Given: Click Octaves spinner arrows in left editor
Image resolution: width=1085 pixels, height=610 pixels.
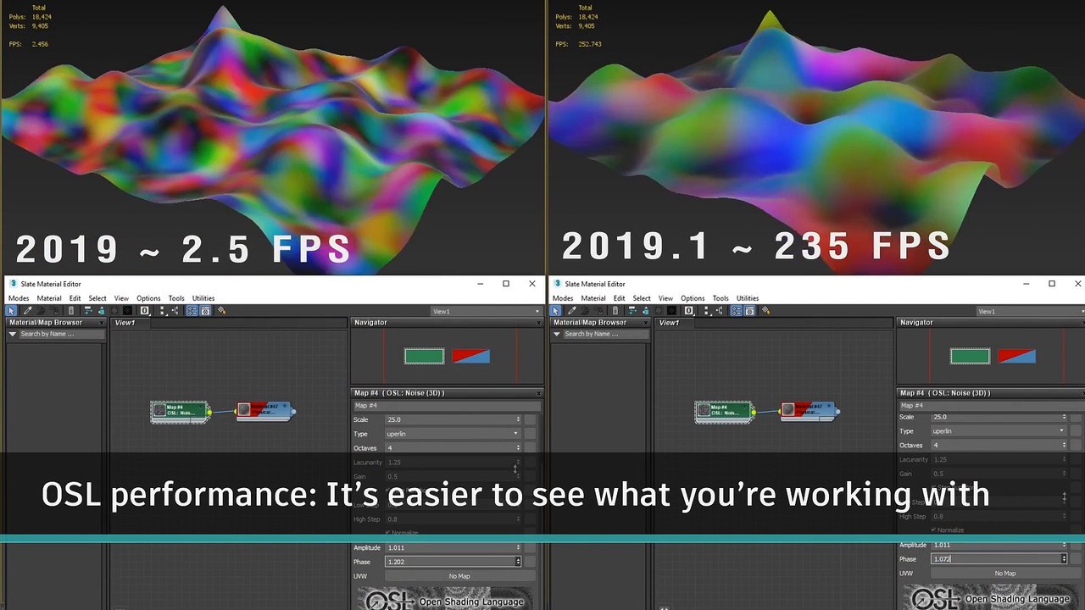Looking at the screenshot, I should click(x=518, y=448).
